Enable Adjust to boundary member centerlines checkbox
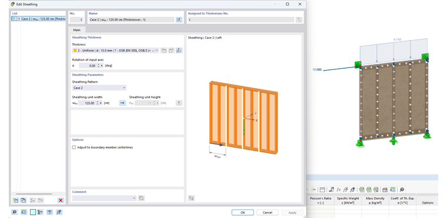 (x=74, y=147)
